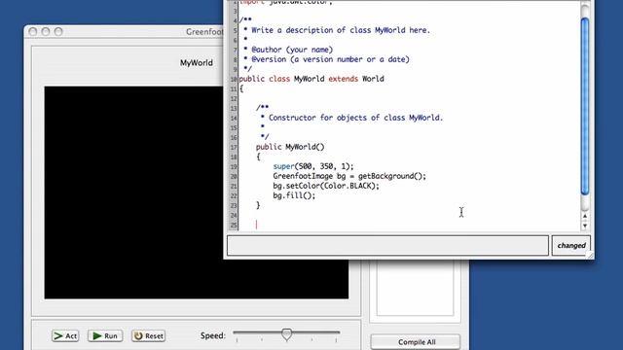This screenshot has height=350, width=623.
Task: Click the 'Speed:' label
Action: pyautogui.click(x=213, y=335)
